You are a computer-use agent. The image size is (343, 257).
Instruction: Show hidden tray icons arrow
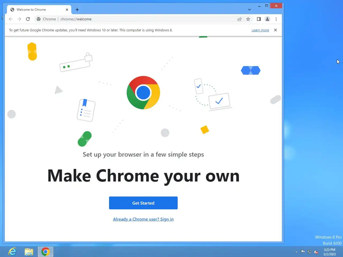[x=296, y=252]
